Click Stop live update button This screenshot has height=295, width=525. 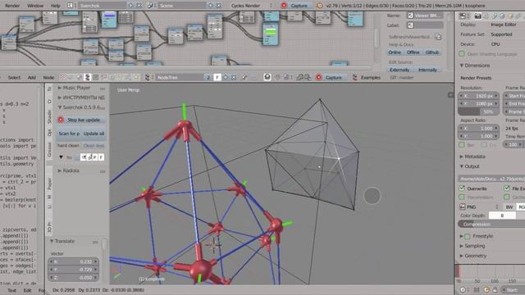point(80,120)
